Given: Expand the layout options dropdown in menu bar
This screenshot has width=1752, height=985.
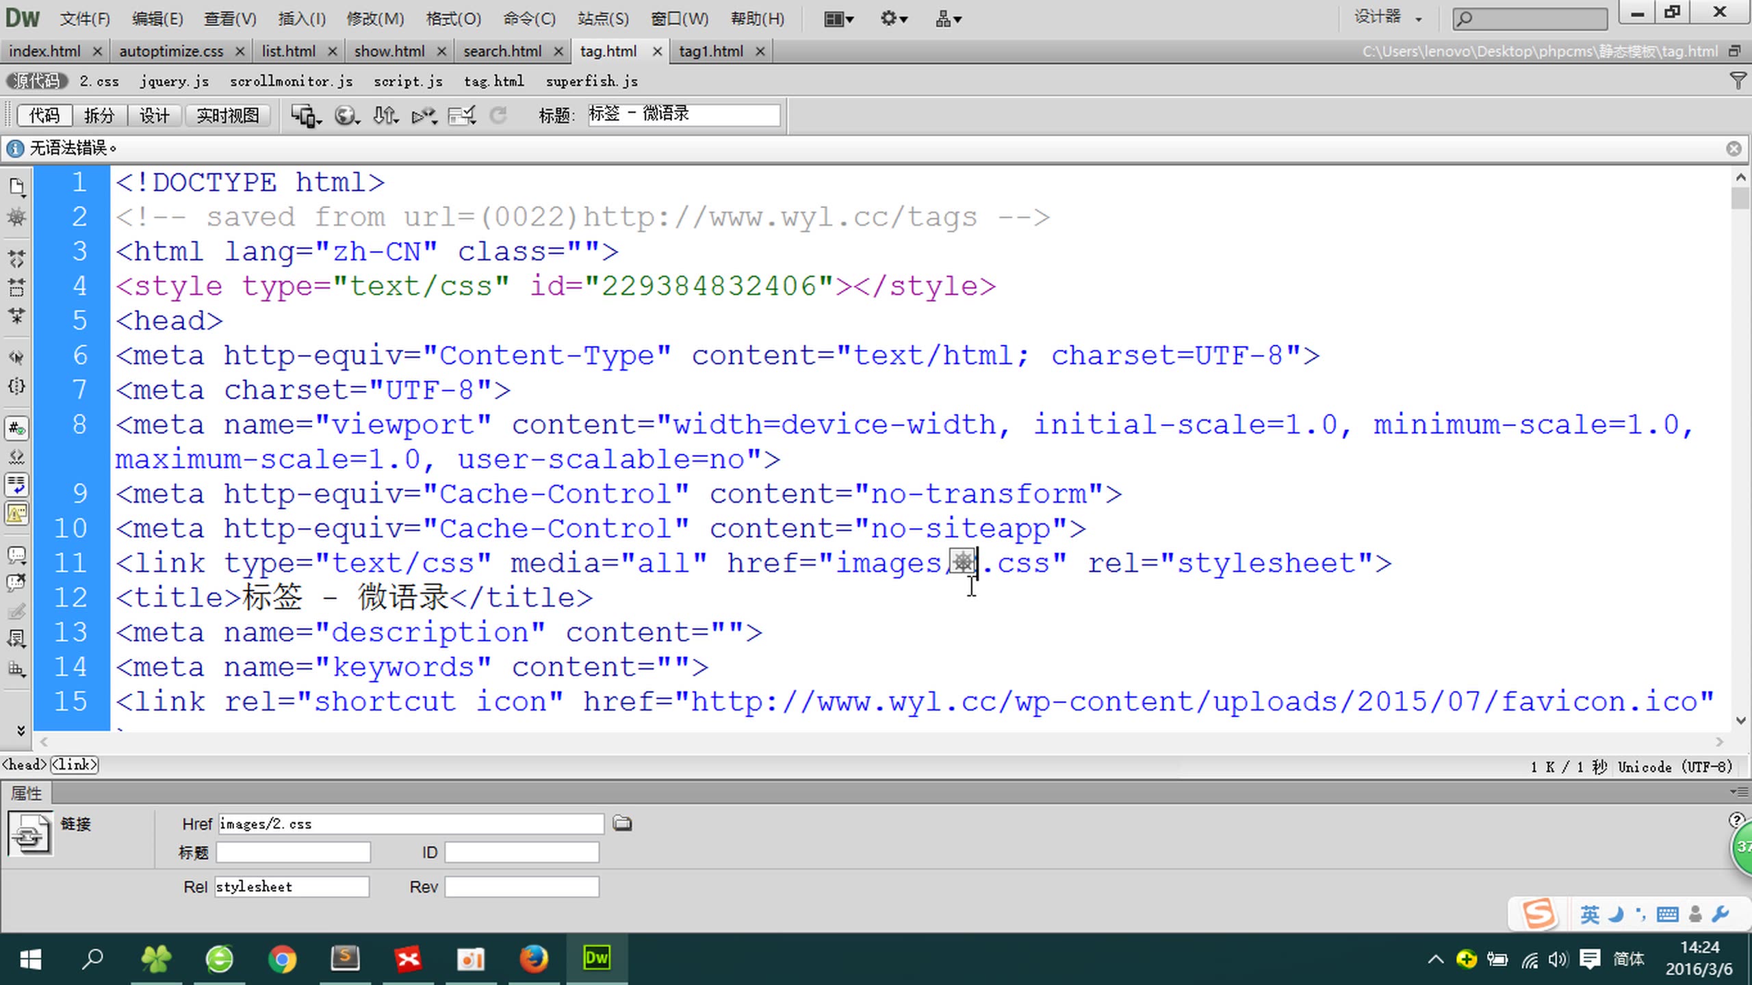Looking at the screenshot, I should [839, 19].
